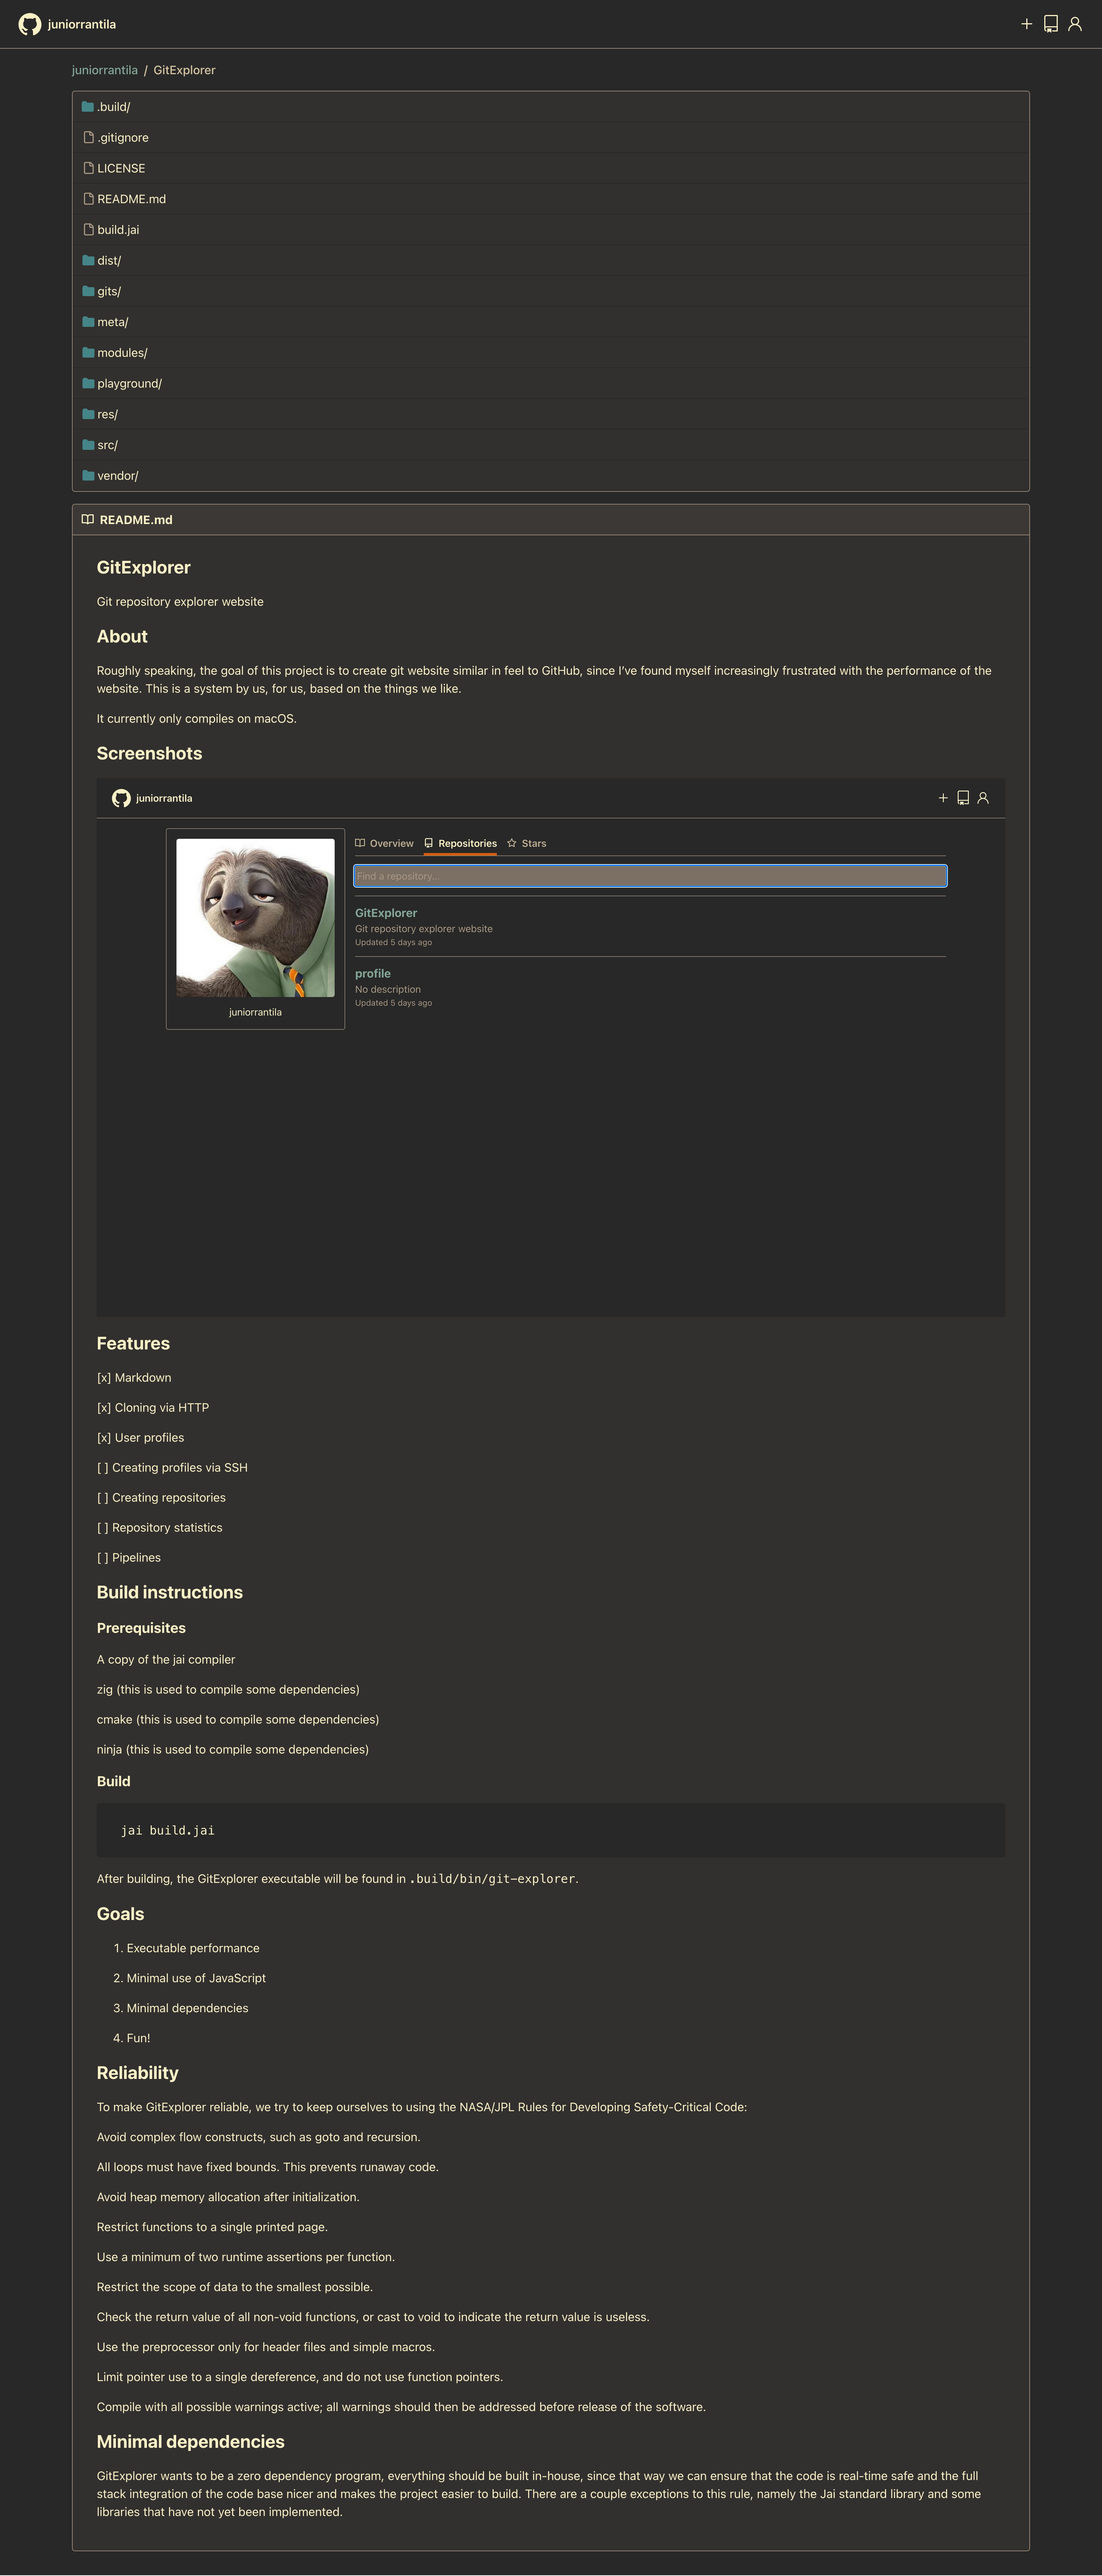Image resolution: width=1102 pixels, height=2576 pixels.
Task: Click the file icon beside README.md row
Action: 89,199
